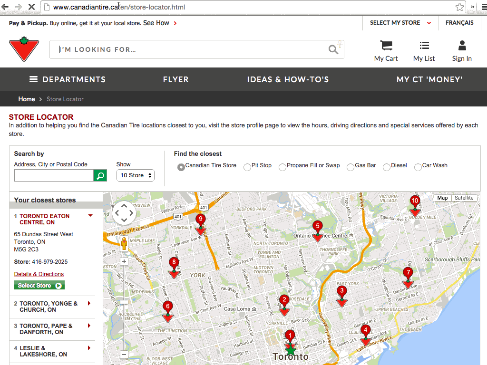Select the Pit Stop radio button
This screenshot has width=487, height=365.
pyautogui.click(x=247, y=167)
